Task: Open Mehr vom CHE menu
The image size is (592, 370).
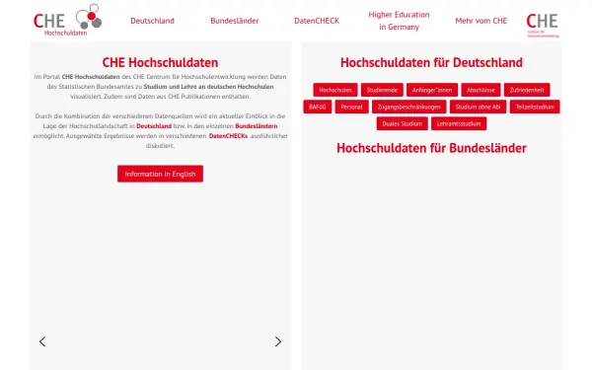Action: pyautogui.click(x=481, y=21)
